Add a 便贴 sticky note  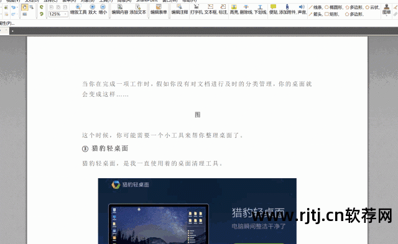tap(274, 9)
